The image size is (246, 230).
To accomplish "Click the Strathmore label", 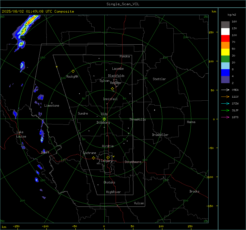I will pyautogui.click(x=133, y=162).
